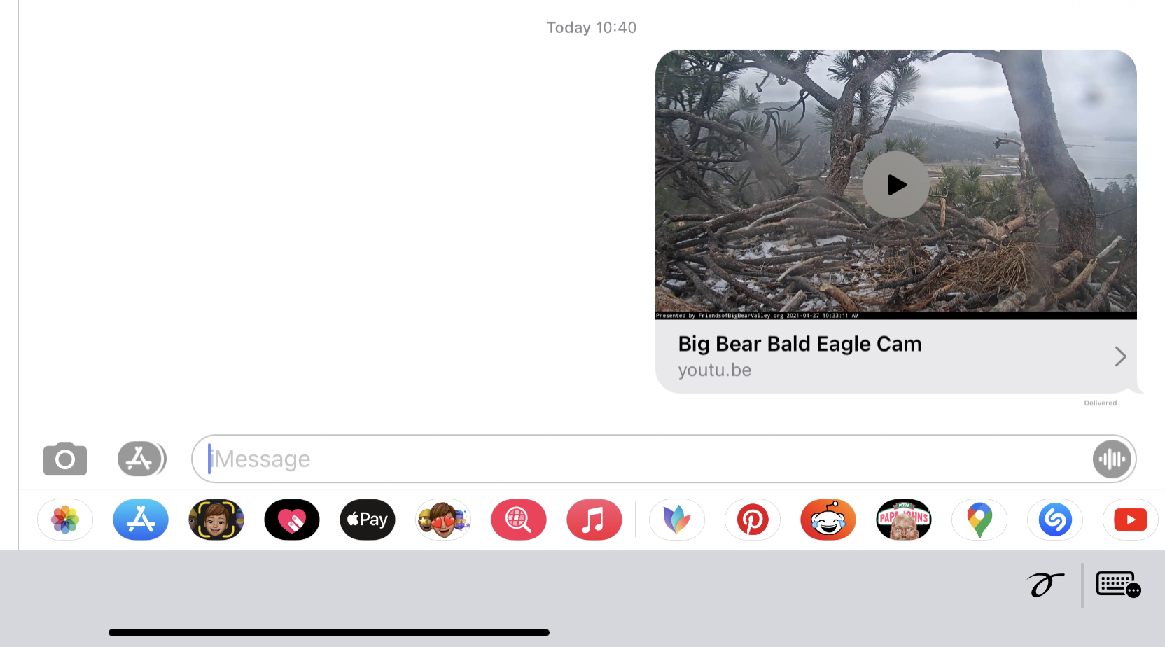This screenshot has width=1165, height=647.
Task: Open the App Store iMessage app
Action: [141, 520]
